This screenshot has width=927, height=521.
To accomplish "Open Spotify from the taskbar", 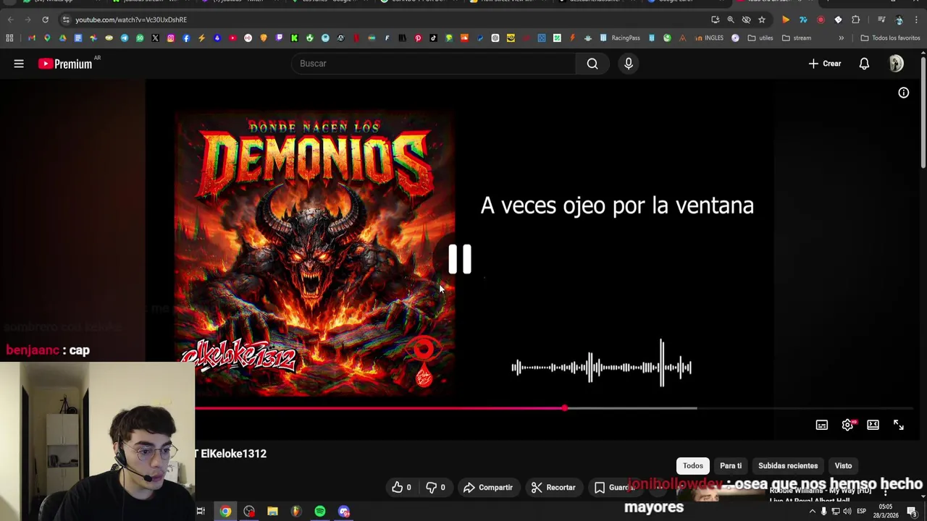I will [x=319, y=512].
